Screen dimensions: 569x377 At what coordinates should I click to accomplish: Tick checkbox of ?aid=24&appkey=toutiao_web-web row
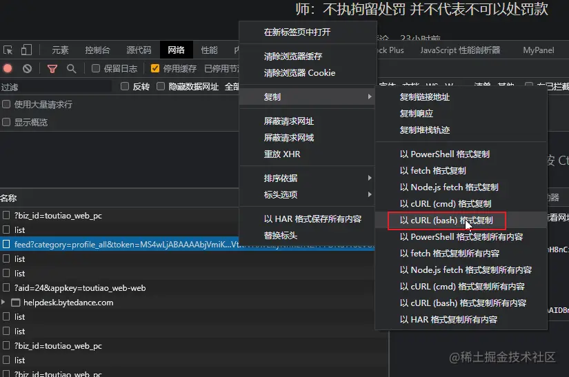(6, 288)
